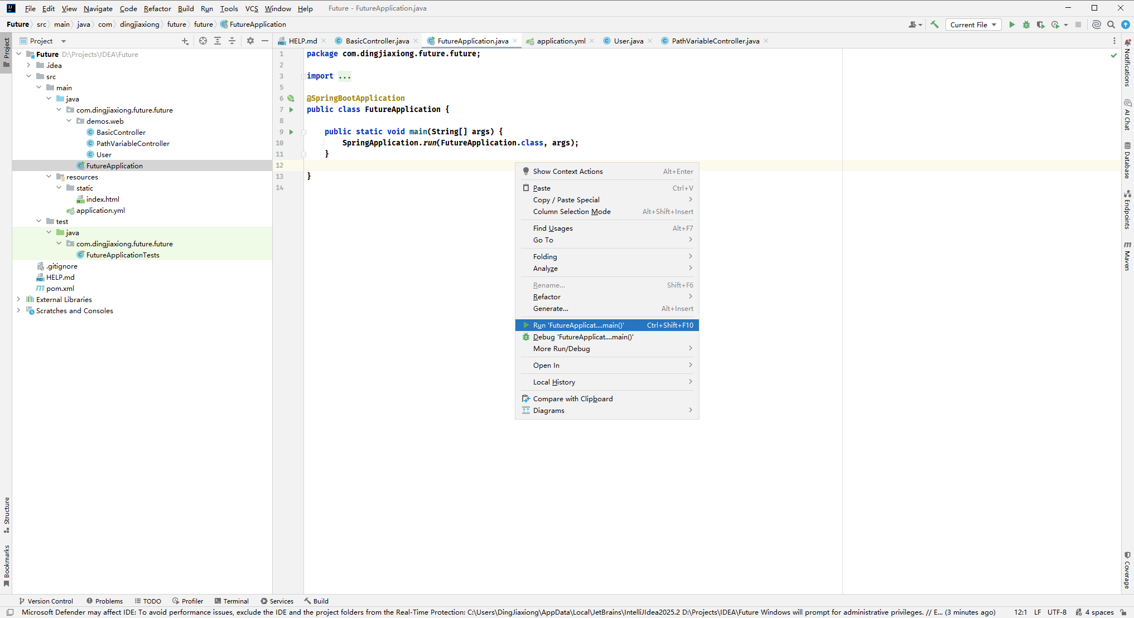Open the Maven tool window
This screenshot has width=1134, height=618.
coord(1127,256)
